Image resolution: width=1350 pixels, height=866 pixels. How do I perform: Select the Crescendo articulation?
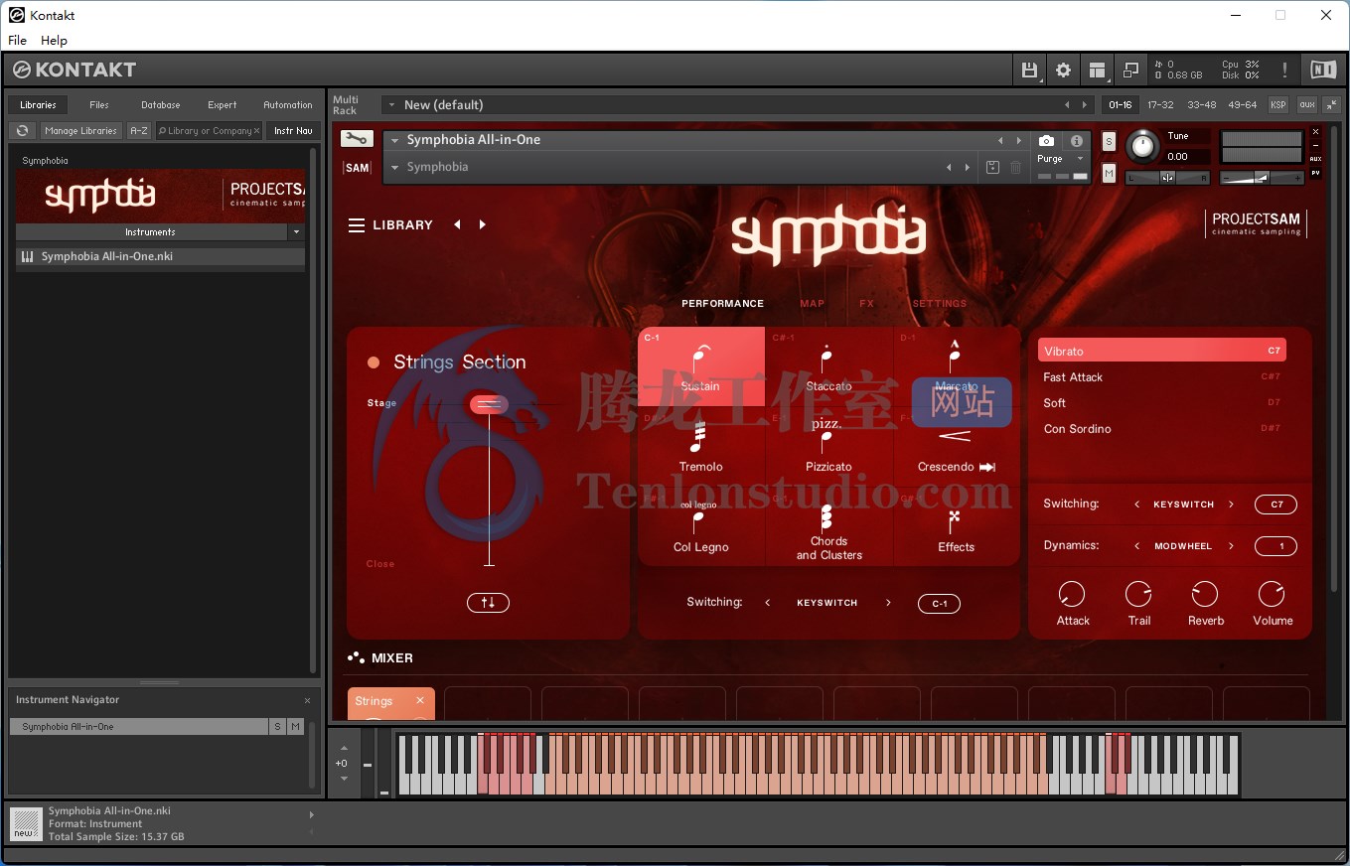click(x=956, y=447)
